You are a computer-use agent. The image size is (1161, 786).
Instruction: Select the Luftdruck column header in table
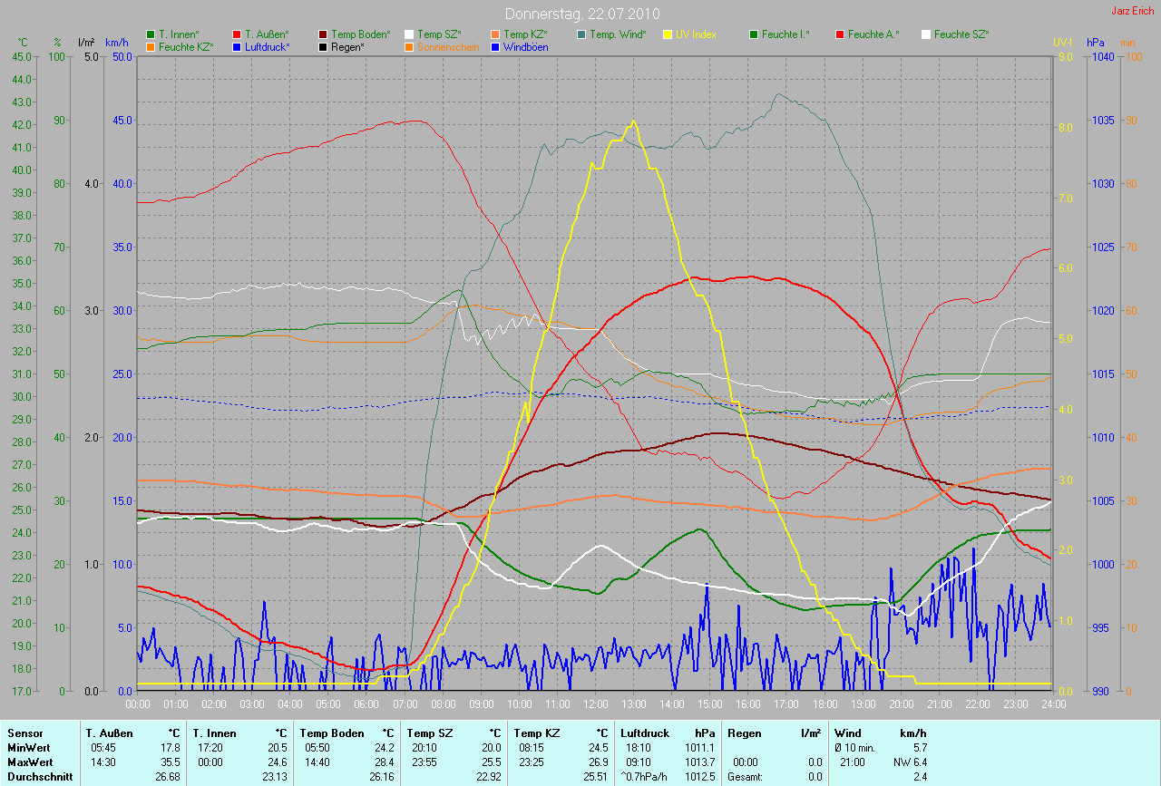point(645,733)
